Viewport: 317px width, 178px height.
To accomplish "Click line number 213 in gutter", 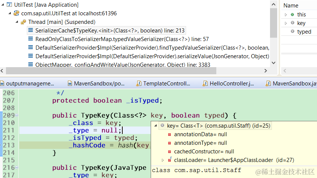I will (x=9, y=145).
